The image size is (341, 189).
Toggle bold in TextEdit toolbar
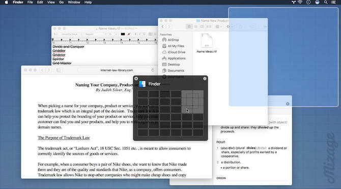[135, 34]
